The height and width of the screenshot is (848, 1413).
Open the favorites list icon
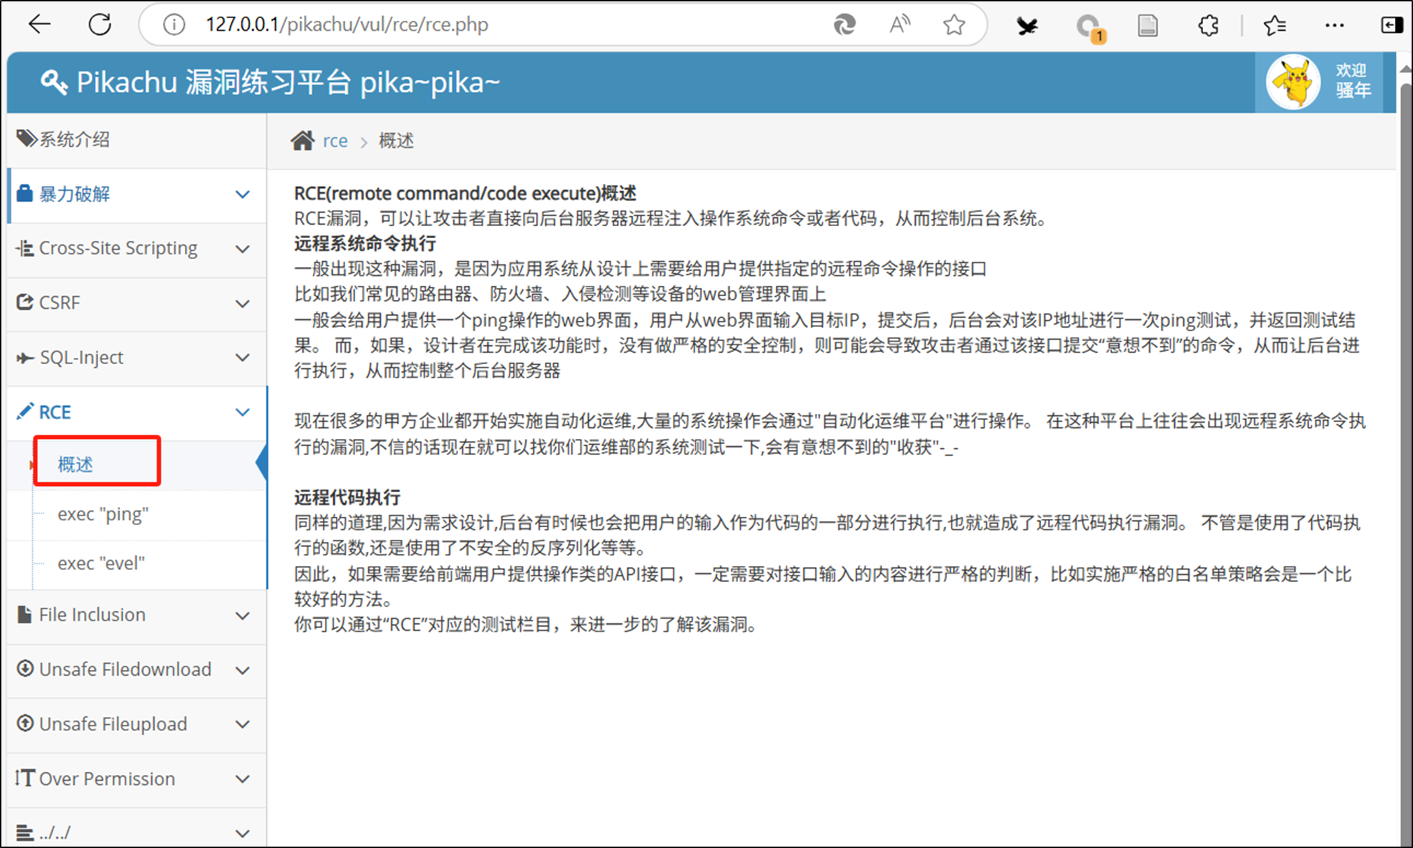1274,26
